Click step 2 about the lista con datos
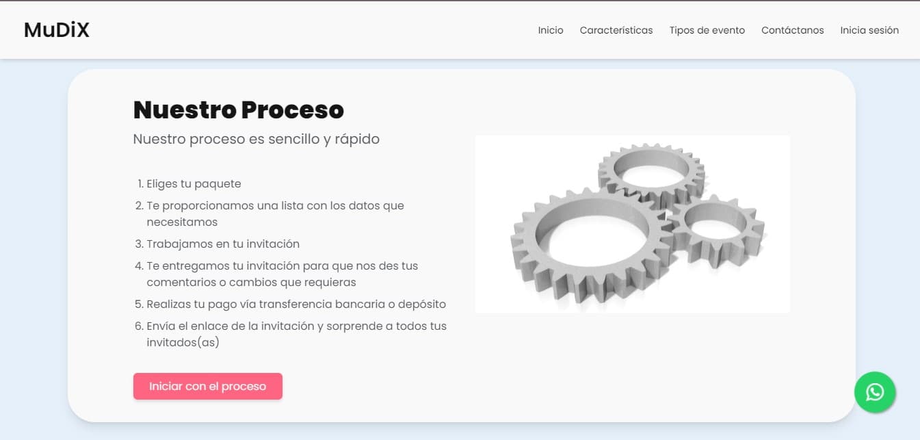The image size is (920, 440). (275, 213)
